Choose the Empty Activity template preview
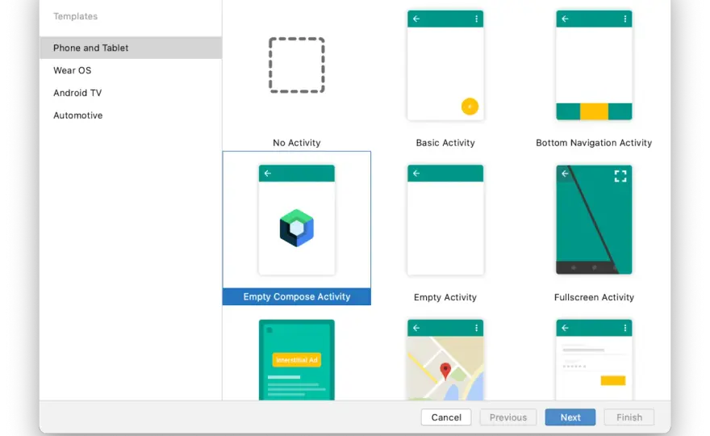 click(x=445, y=220)
